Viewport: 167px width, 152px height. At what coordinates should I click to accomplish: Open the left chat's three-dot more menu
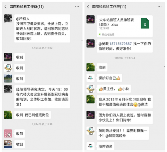[77, 7]
